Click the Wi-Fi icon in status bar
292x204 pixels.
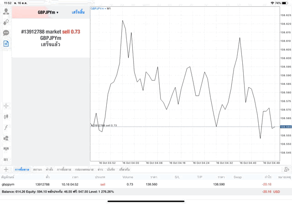point(272,3)
